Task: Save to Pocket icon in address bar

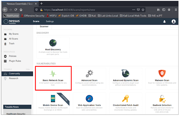Action: point(138,10)
